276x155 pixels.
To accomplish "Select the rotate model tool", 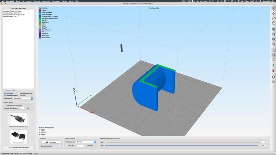I will pyautogui.click(x=274, y=23).
